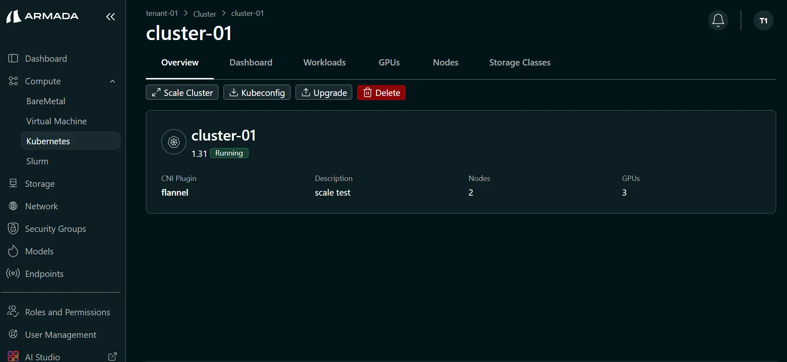Image resolution: width=787 pixels, height=362 pixels.
Task: Open the notifications bell
Action: pyautogui.click(x=718, y=20)
